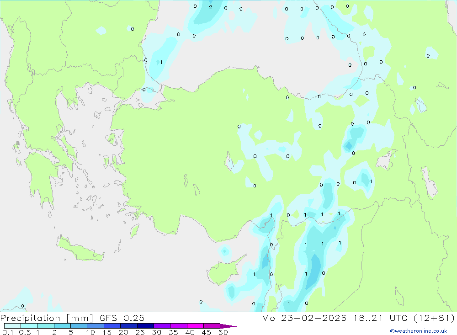The width and height of the screenshot is (457, 335).
Task: Click the legend label '0.1'
Action: coord(8,332)
